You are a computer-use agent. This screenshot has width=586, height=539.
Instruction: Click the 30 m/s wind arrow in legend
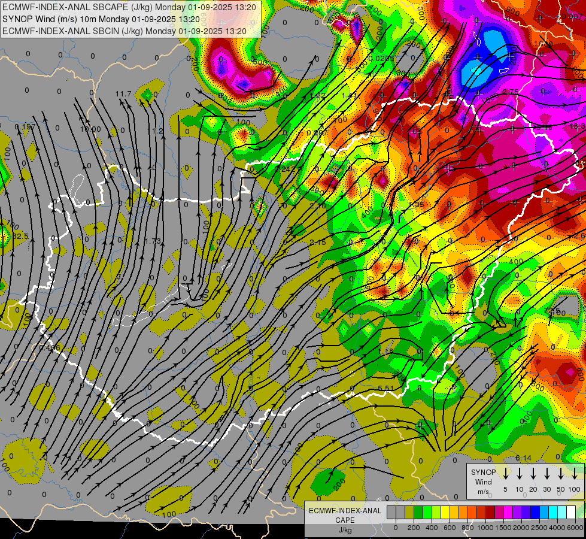tap(546, 473)
